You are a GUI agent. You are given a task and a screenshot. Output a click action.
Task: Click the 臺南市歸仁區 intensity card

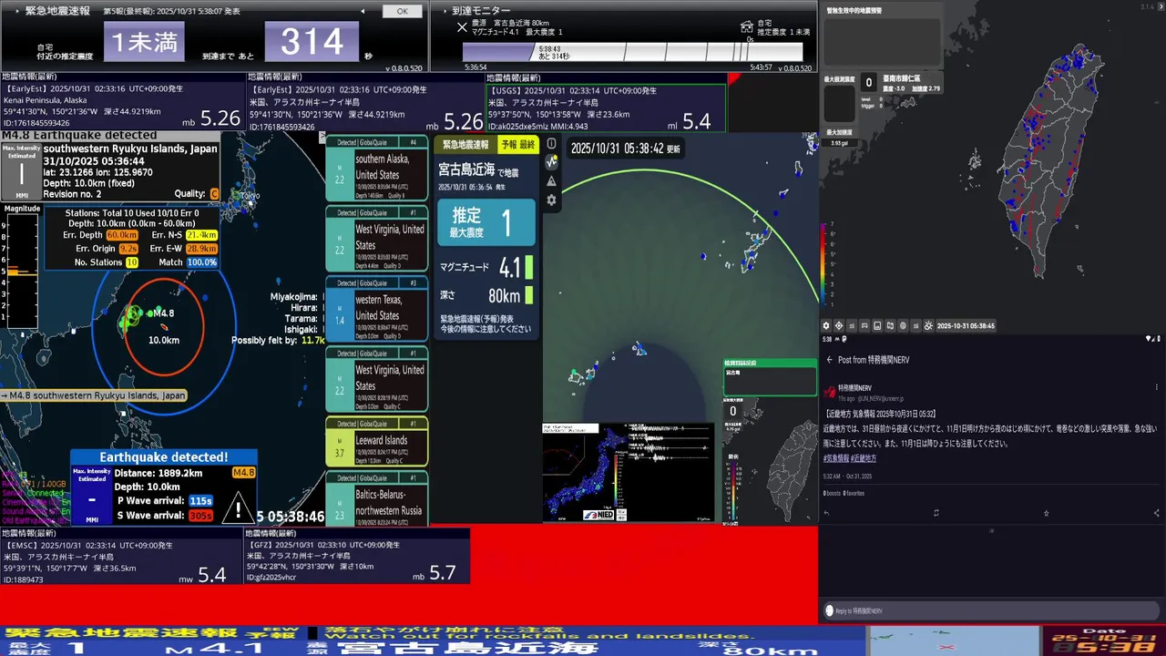pos(902,83)
